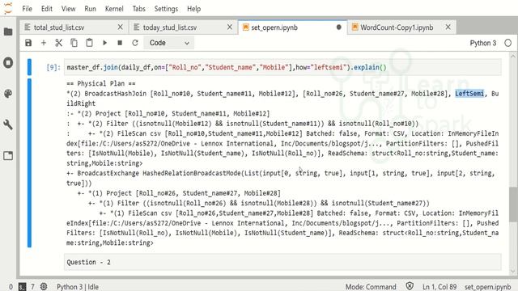Screen dimensions: 518x291
Task: Run the selected cell
Action: 104,43
